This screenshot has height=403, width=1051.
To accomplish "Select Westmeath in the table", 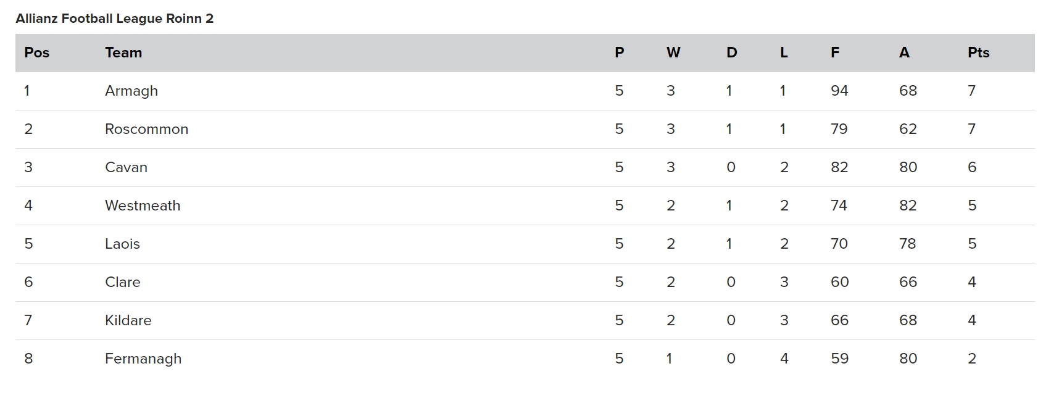I will pos(143,206).
